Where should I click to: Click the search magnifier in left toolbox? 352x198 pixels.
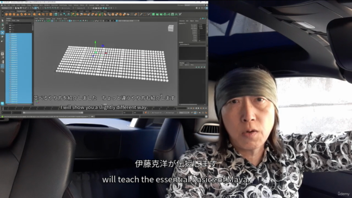2,71
